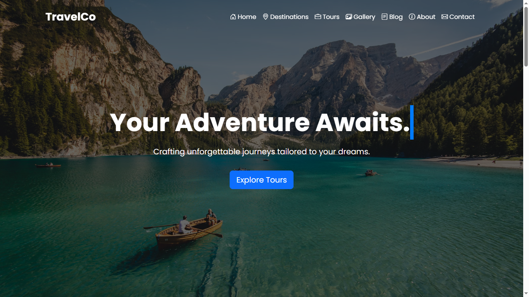Select the Contact link text
Image resolution: width=529 pixels, height=297 pixels.
(x=462, y=17)
